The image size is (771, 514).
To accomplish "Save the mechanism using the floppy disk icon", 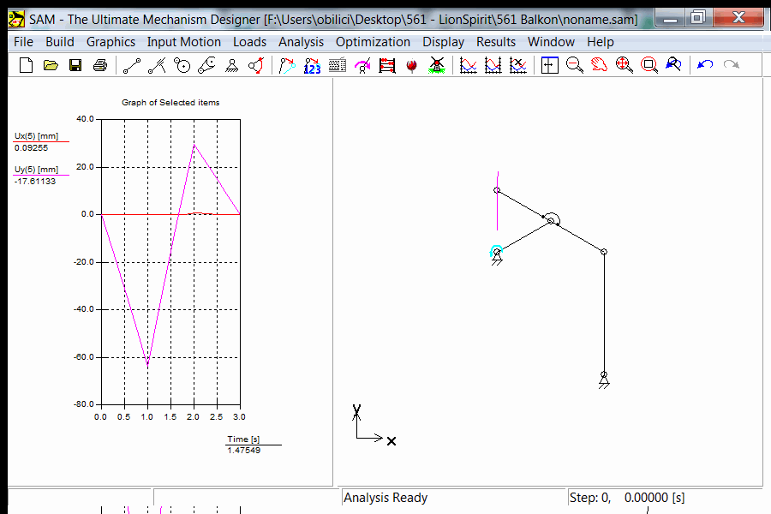I will [x=75, y=65].
